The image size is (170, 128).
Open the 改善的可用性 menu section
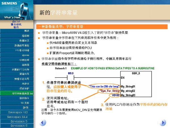pyautogui.click(x=17, y=45)
